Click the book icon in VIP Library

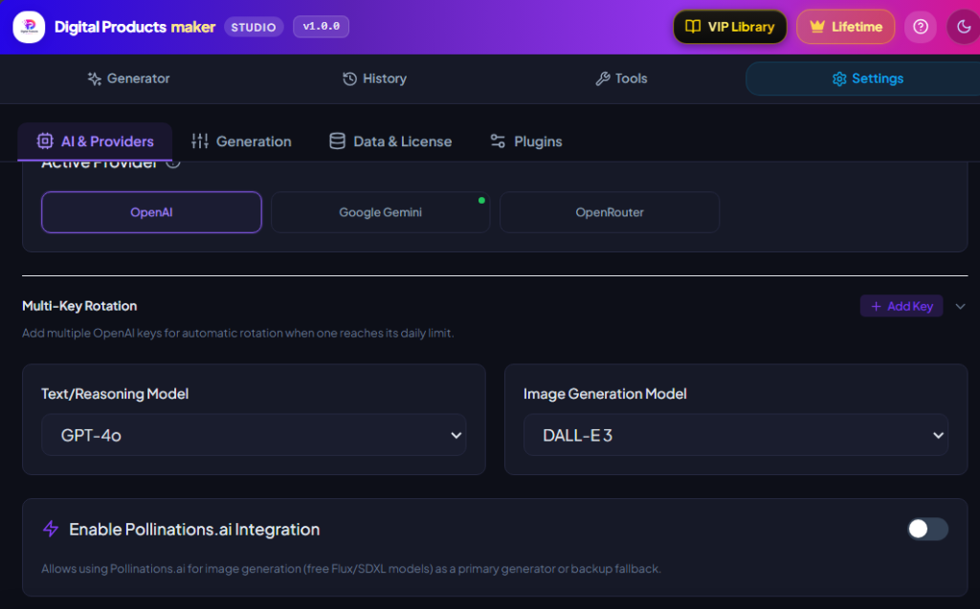[x=693, y=26]
